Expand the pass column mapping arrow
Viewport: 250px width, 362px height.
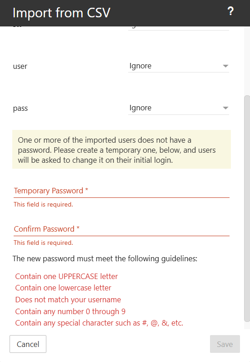click(225, 108)
